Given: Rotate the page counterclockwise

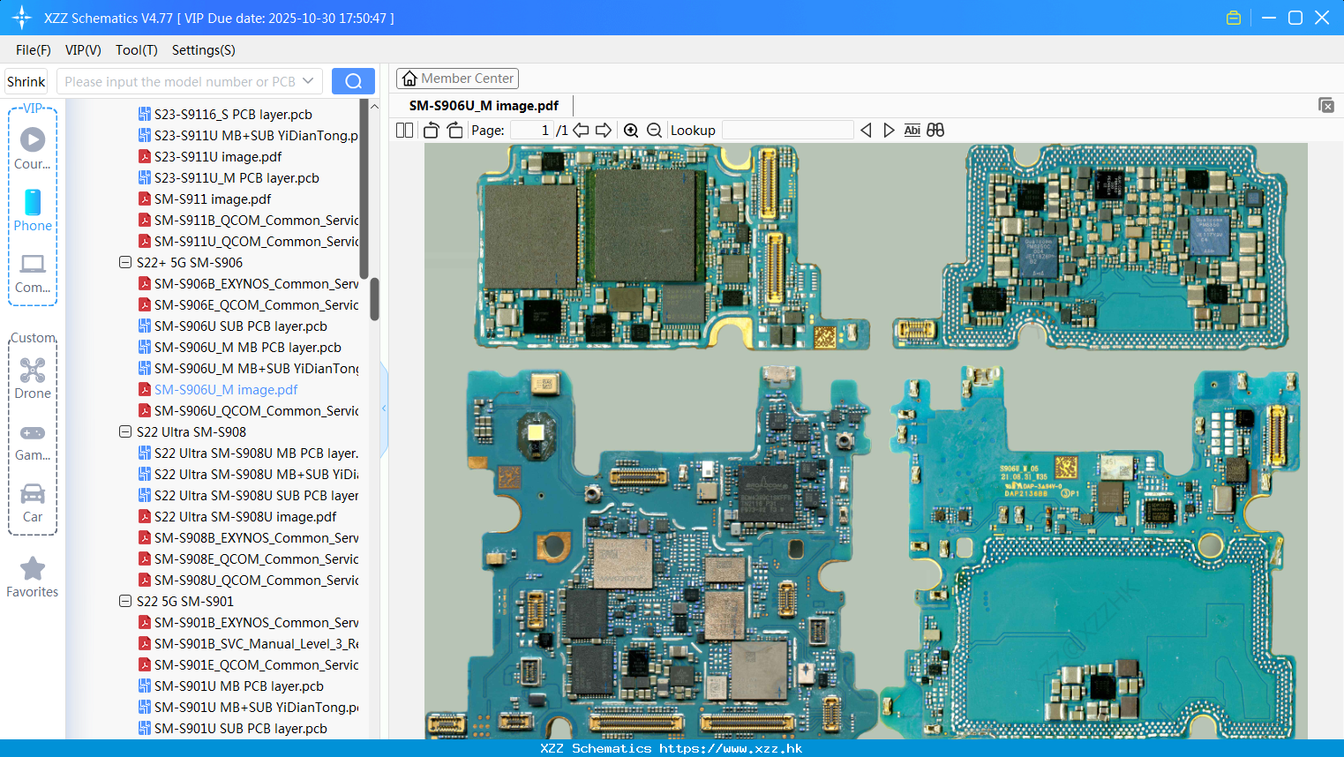Looking at the screenshot, I should [x=432, y=130].
